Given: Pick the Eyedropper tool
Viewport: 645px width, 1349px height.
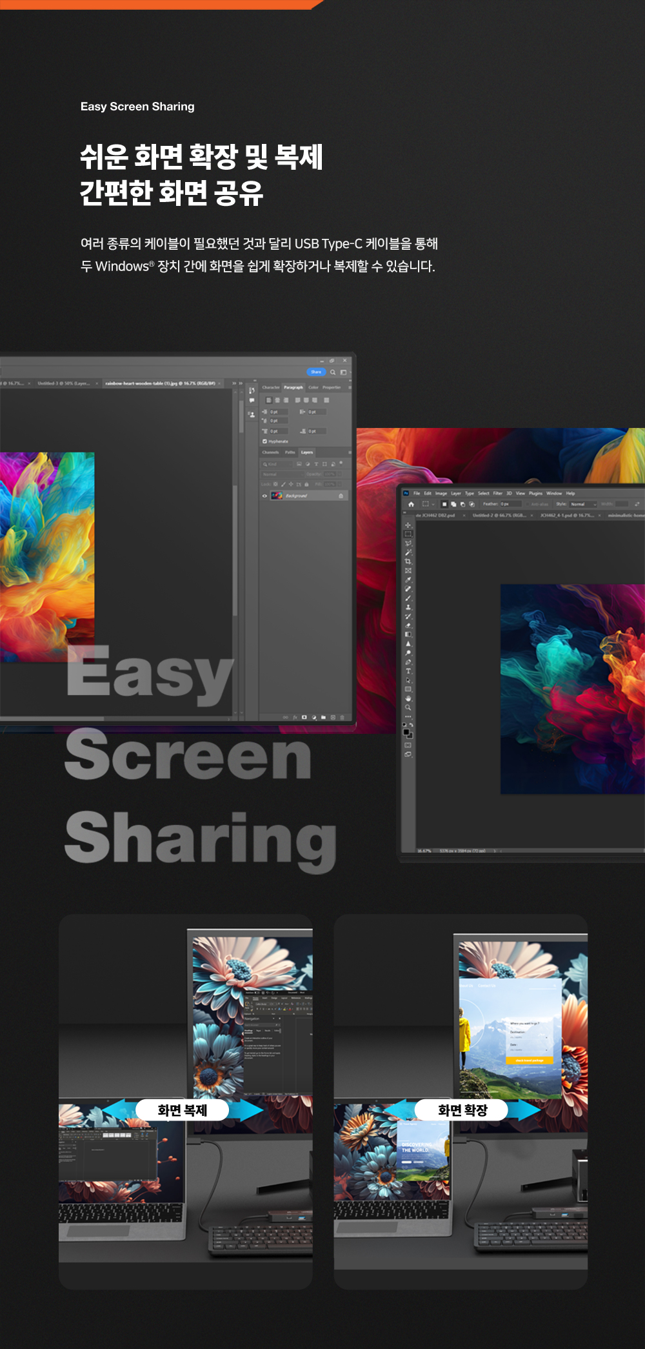Looking at the screenshot, I should (408, 580).
